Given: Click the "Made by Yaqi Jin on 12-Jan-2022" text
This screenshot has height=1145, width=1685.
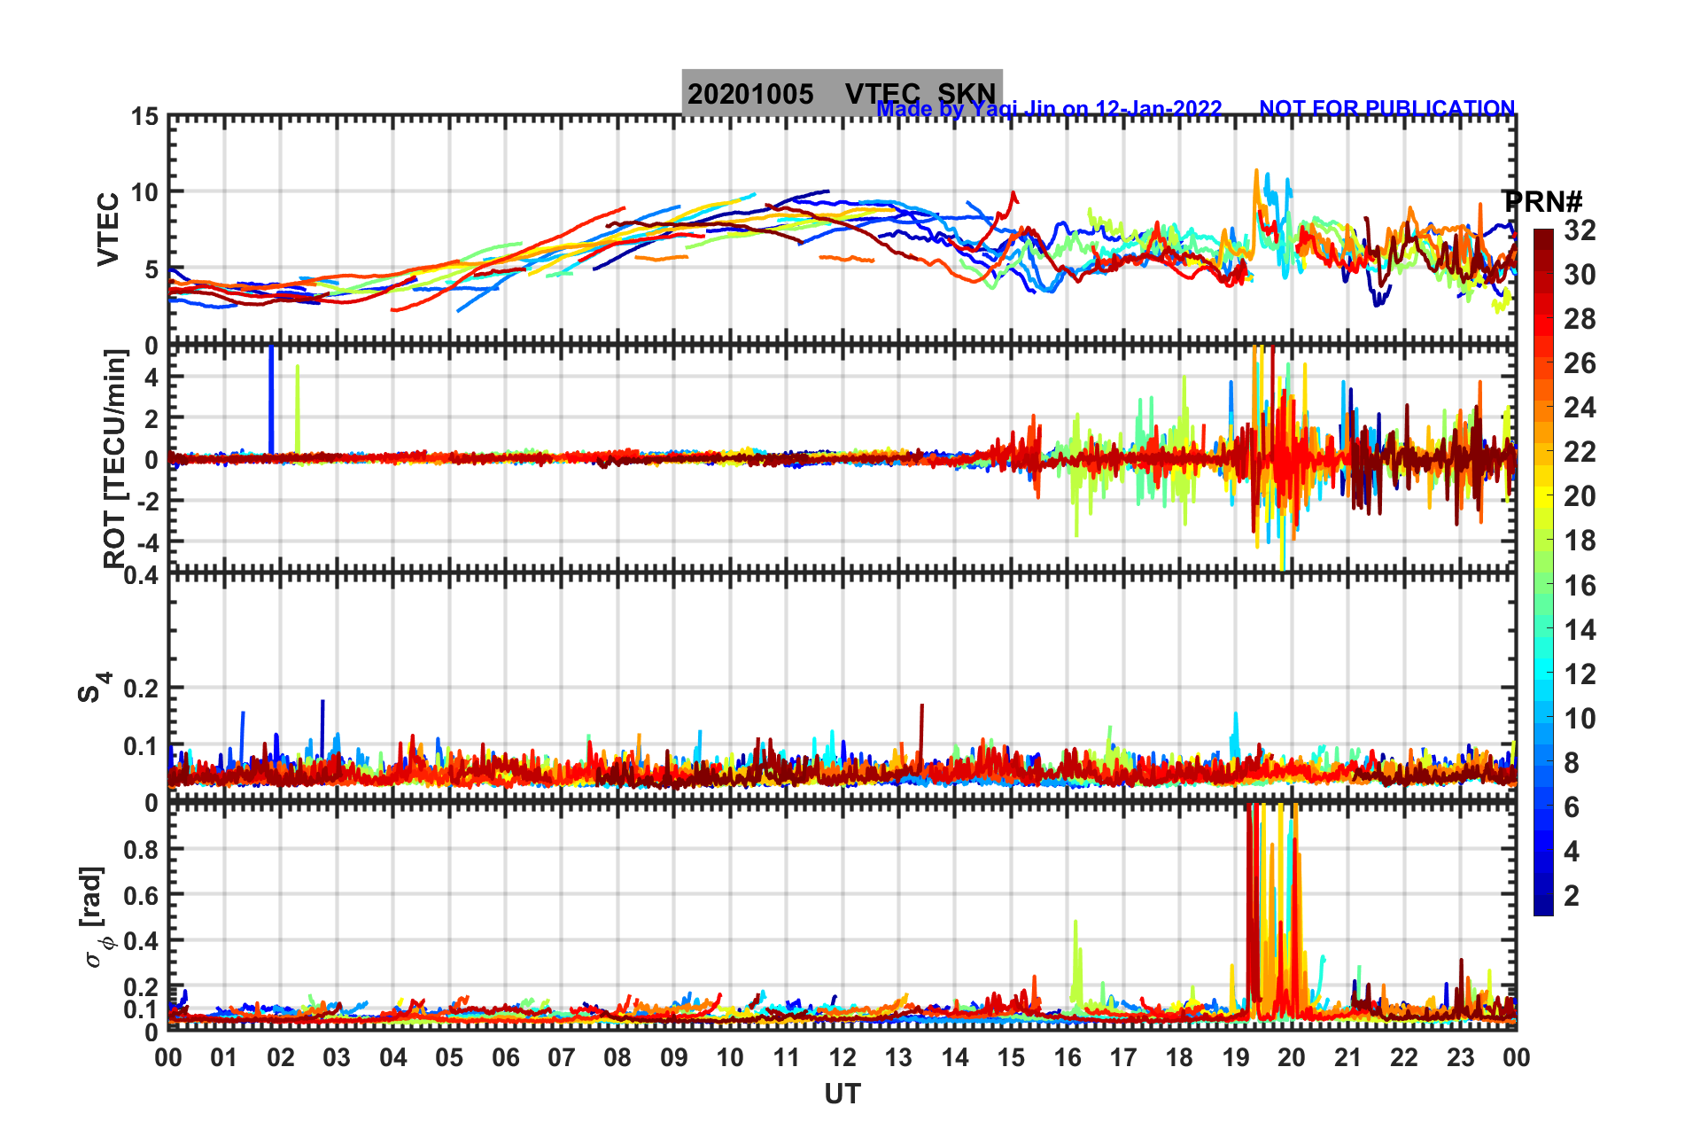Looking at the screenshot, I should coord(1049,109).
